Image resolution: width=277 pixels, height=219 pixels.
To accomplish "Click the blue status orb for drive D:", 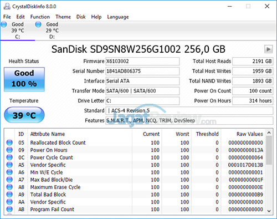I will (38, 24).
